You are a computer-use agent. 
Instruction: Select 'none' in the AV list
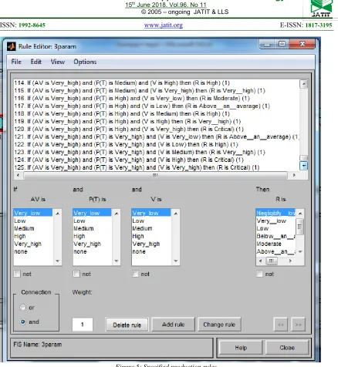[33, 251]
